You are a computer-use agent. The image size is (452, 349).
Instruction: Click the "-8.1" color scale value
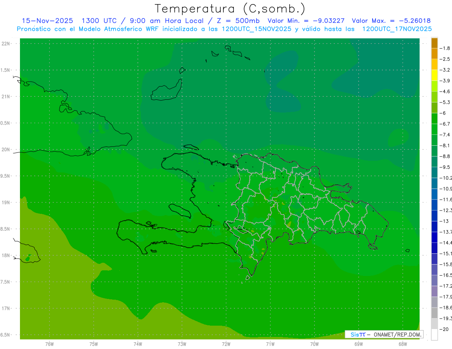[x=445, y=145]
